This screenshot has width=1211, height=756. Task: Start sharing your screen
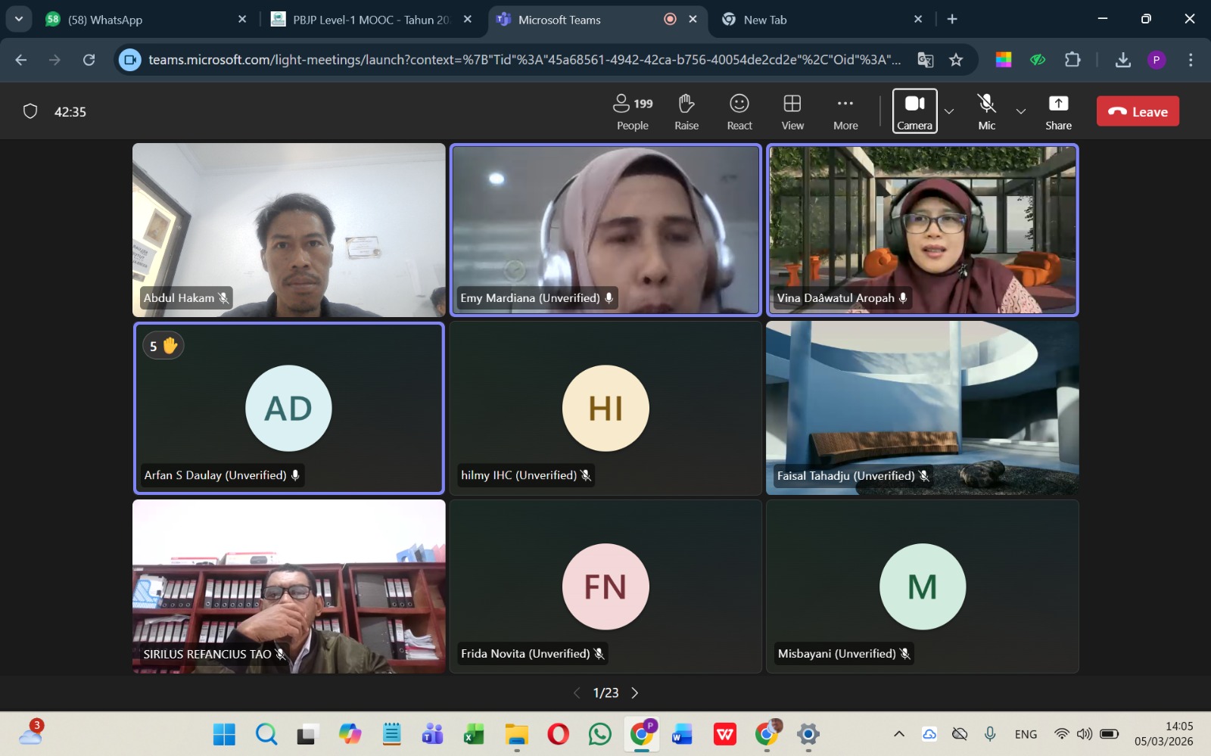click(1057, 111)
